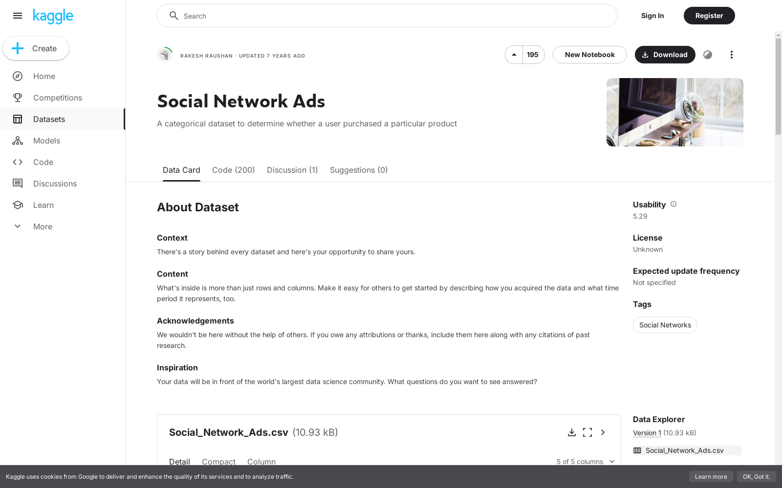Click the Discussions label in the sidebar
Image resolution: width=782 pixels, height=488 pixels.
click(x=55, y=183)
